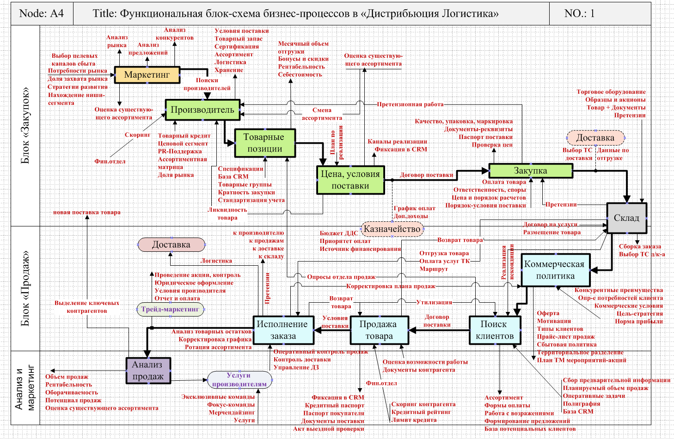The image size is (674, 439).
Task: Click the Анализ конкурентов label
Action: pyautogui.click(x=174, y=34)
